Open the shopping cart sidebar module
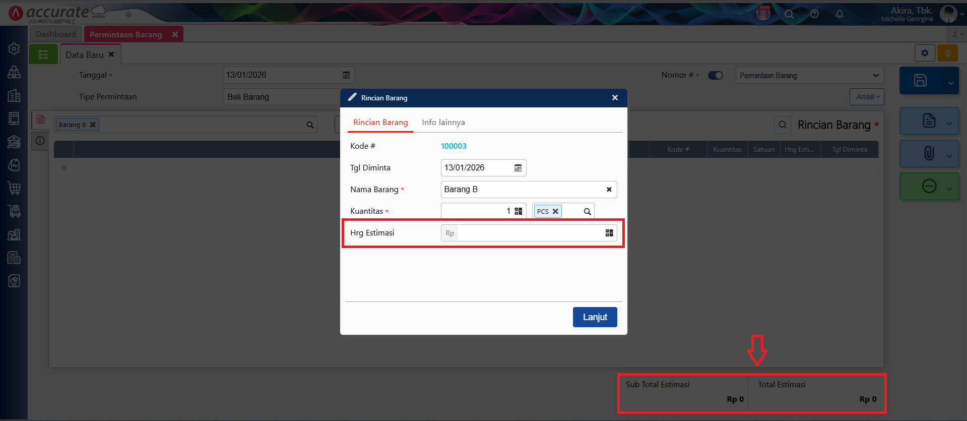967x421 pixels. coord(14,188)
